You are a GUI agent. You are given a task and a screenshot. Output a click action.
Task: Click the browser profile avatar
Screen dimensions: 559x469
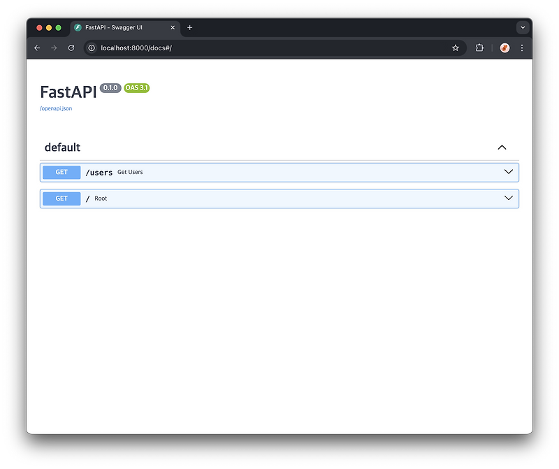(x=504, y=48)
